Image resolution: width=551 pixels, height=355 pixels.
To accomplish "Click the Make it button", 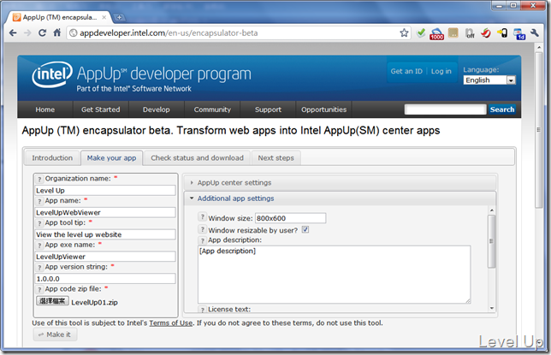I will point(55,334).
